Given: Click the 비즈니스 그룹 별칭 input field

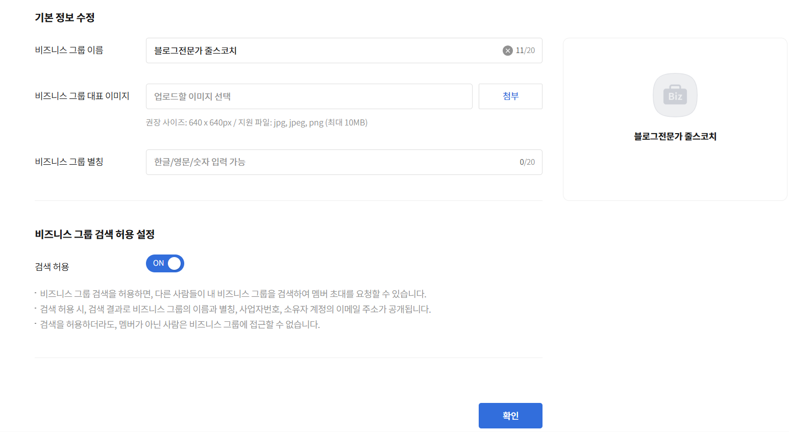Looking at the screenshot, I should (x=344, y=162).
